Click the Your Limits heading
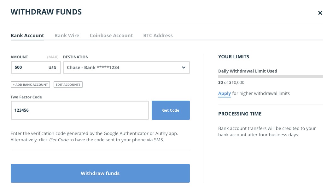 pos(234,57)
